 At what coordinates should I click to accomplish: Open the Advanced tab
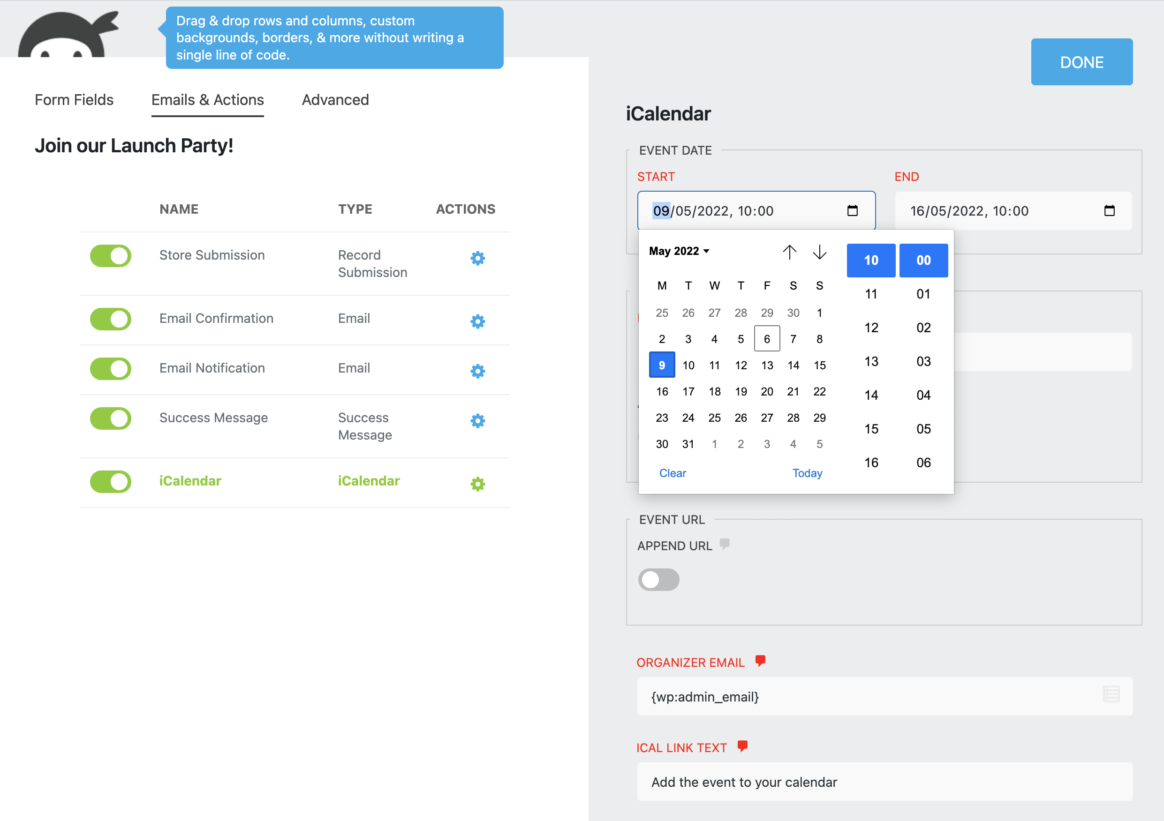pyautogui.click(x=335, y=100)
